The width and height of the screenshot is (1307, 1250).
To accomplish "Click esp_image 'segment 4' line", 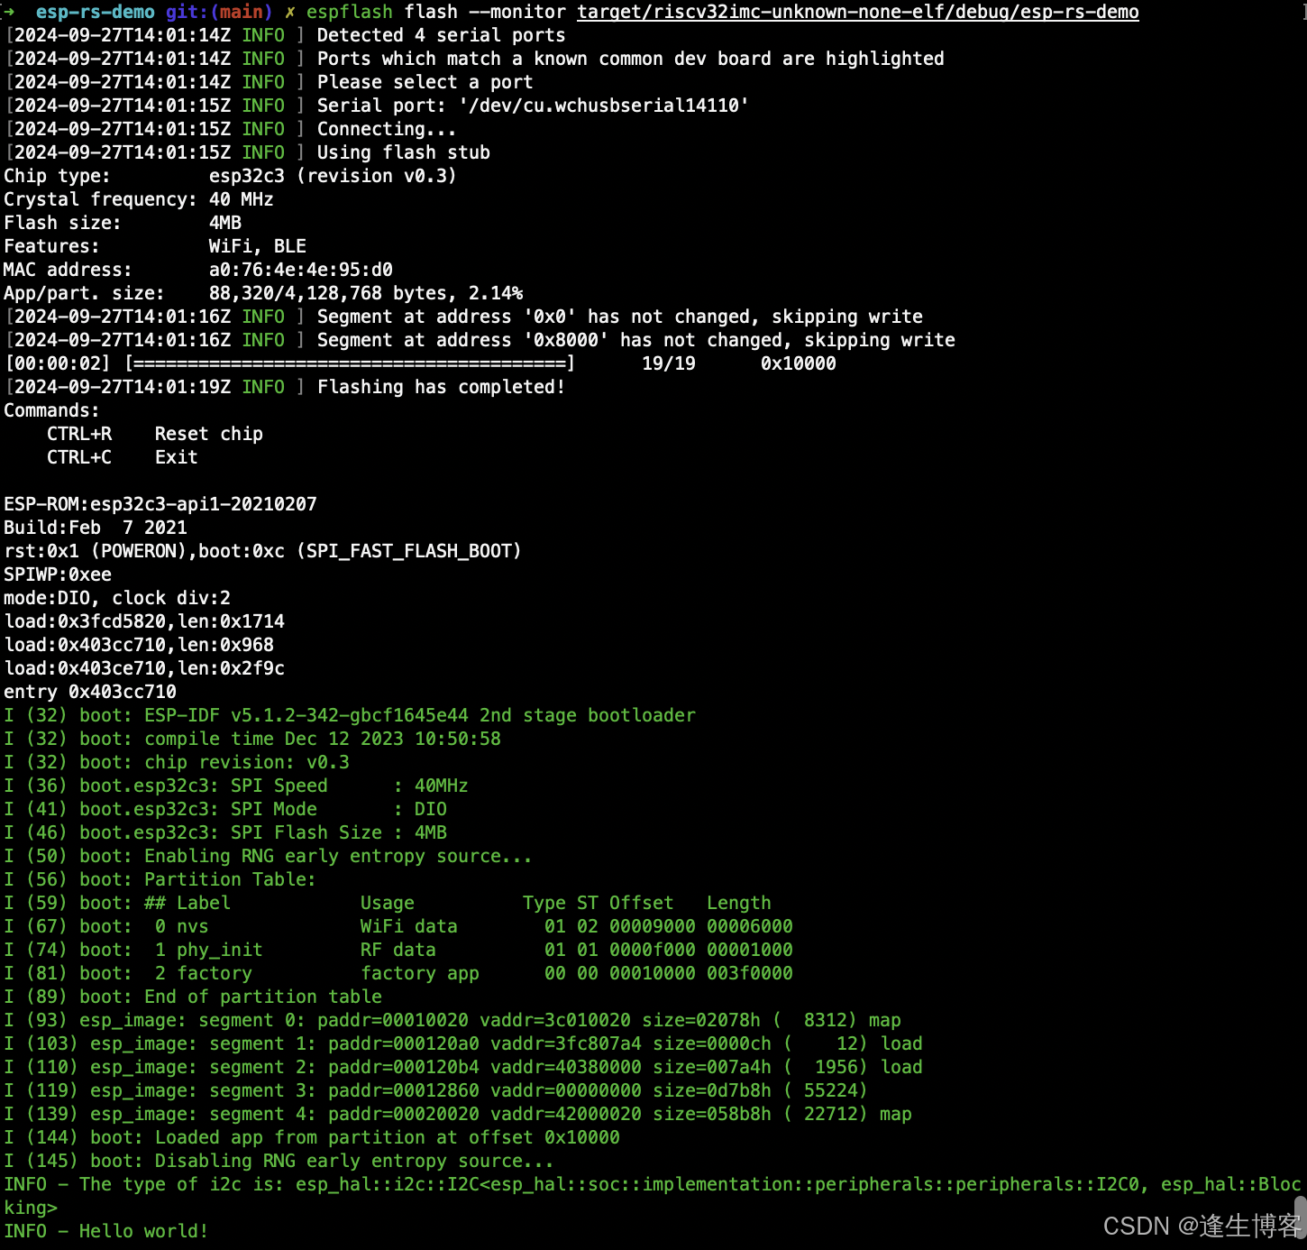I will point(458,1114).
